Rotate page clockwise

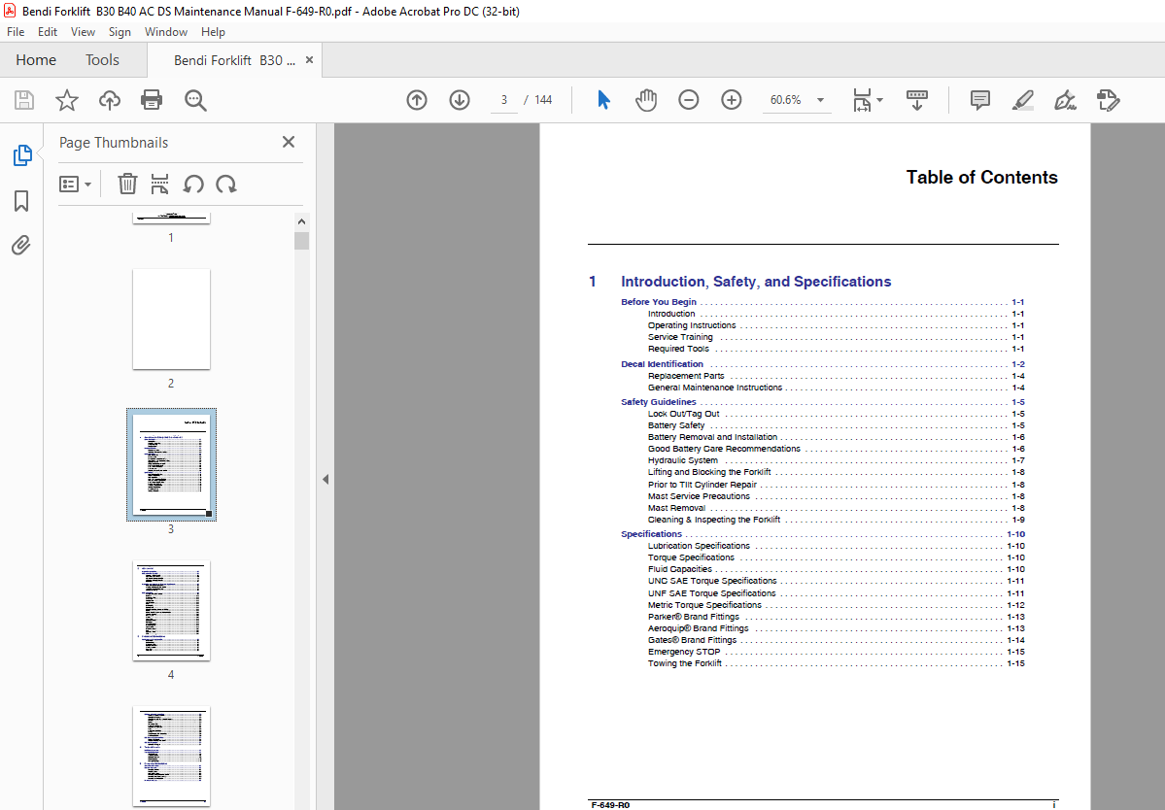[225, 185]
